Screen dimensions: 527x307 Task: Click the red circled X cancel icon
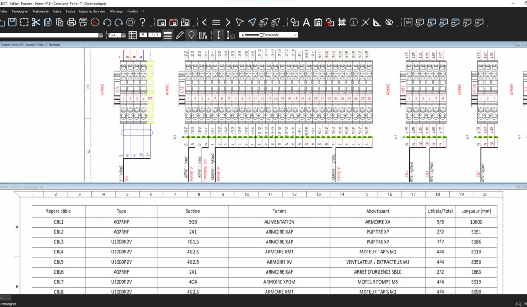[95, 22]
